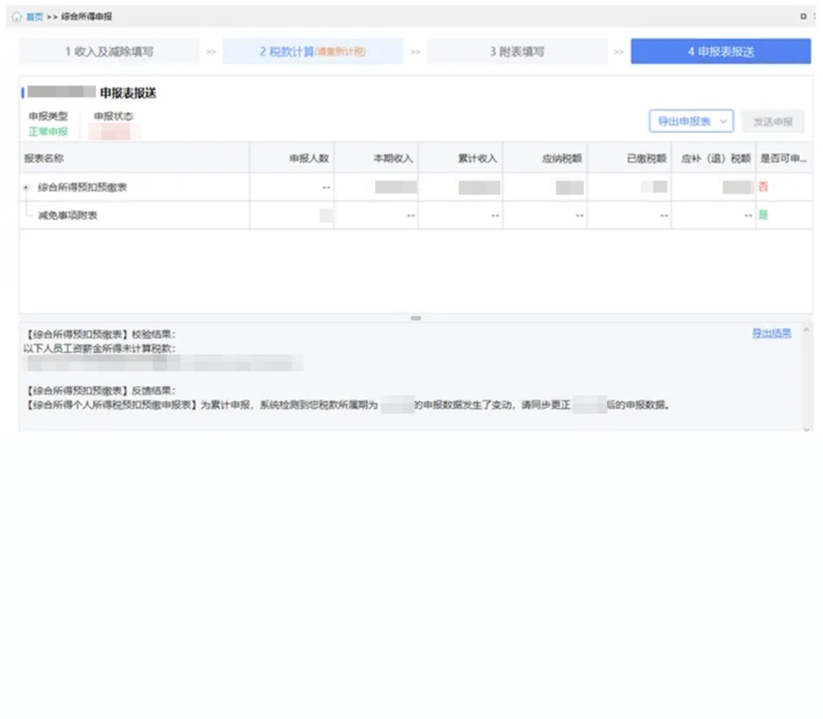Viewport: 823px width, 719px height.
Task: Select the 减免事项附表 row
Action: (x=69, y=216)
